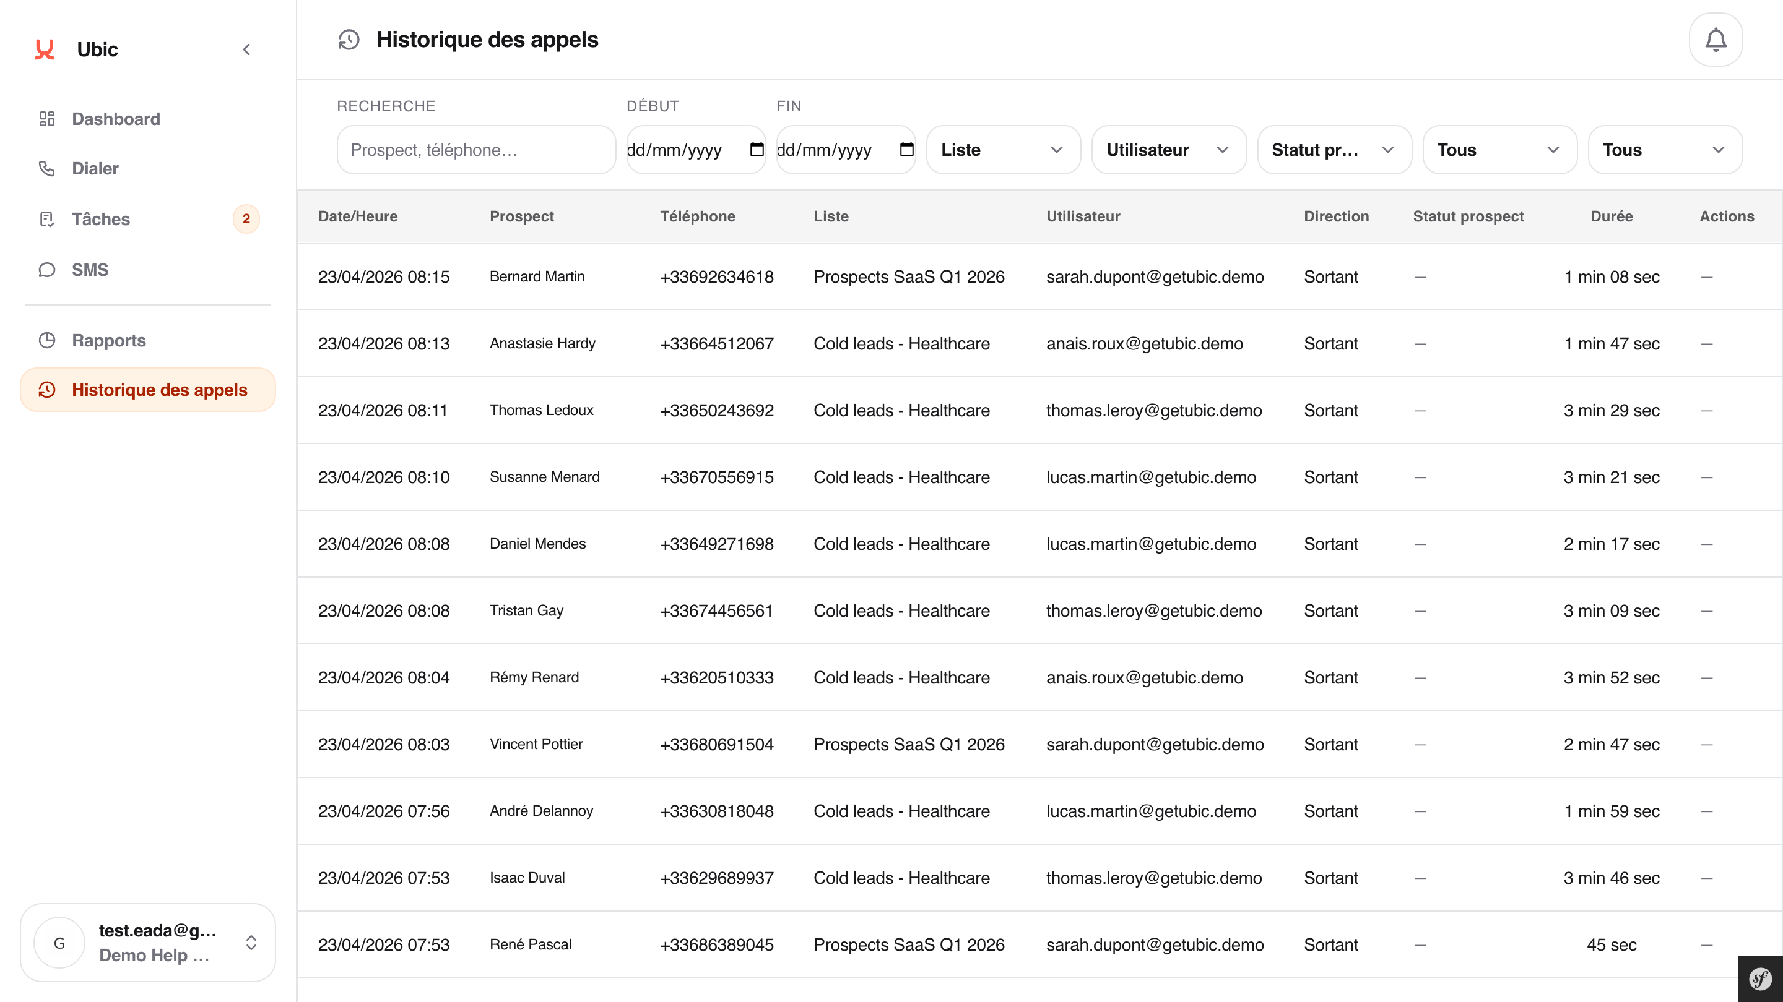
Task: Expand the account switcher for test.eada
Action: (x=148, y=942)
